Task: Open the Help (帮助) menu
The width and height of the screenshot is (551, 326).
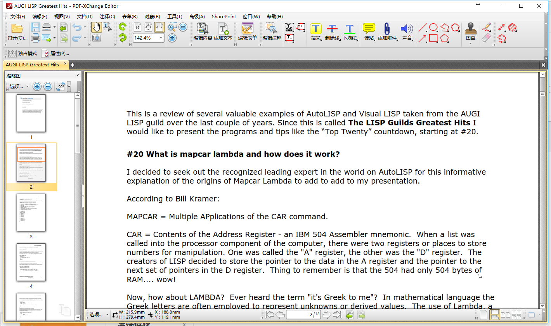Action: click(275, 16)
